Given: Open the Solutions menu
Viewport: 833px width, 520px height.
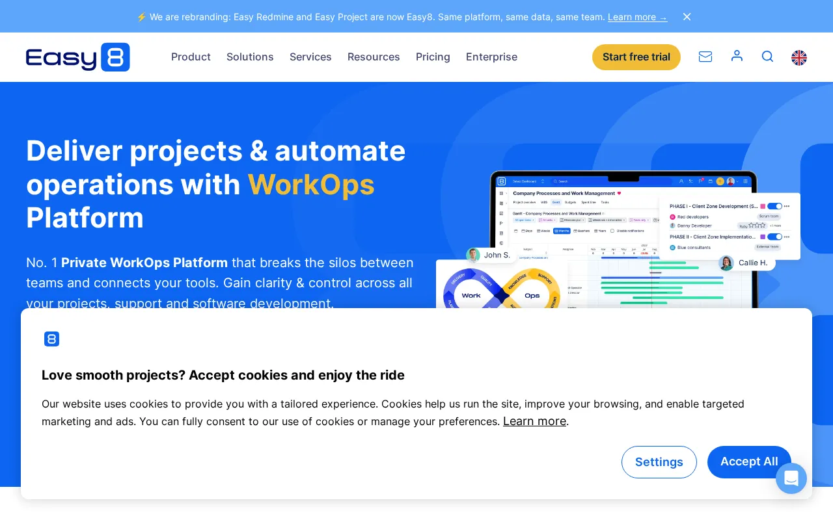Looking at the screenshot, I should point(250,57).
